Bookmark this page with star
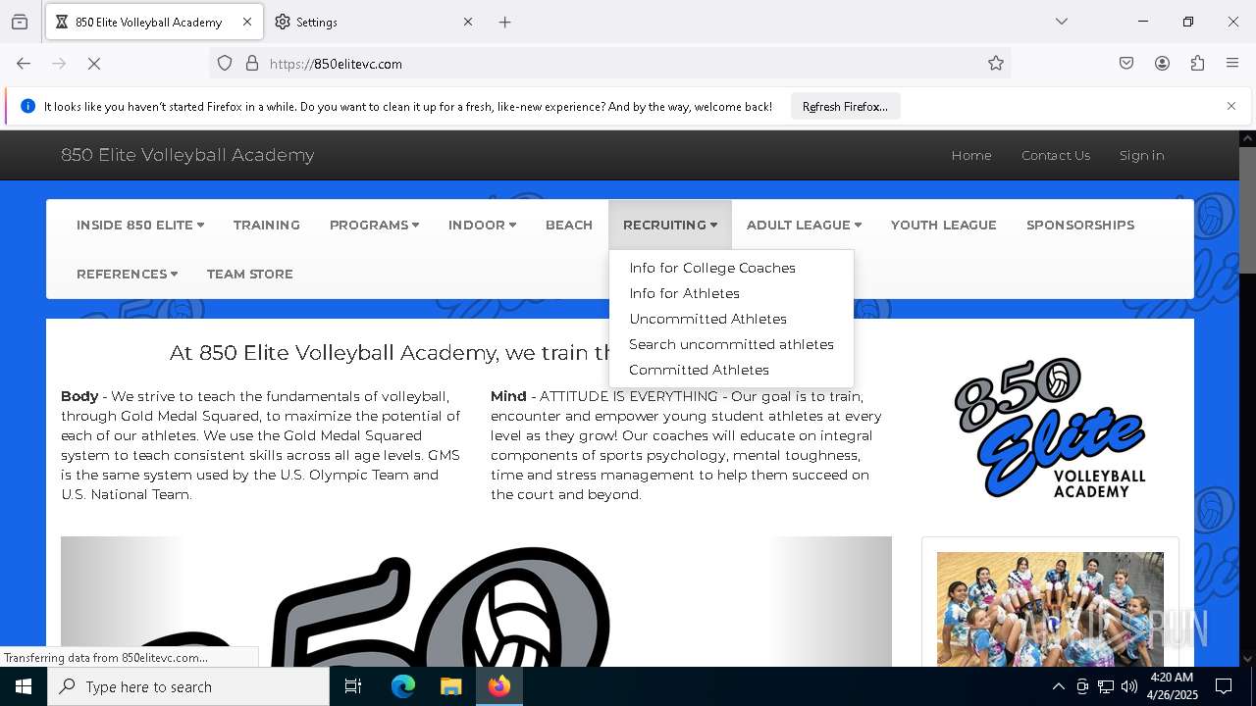 click(996, 64)
